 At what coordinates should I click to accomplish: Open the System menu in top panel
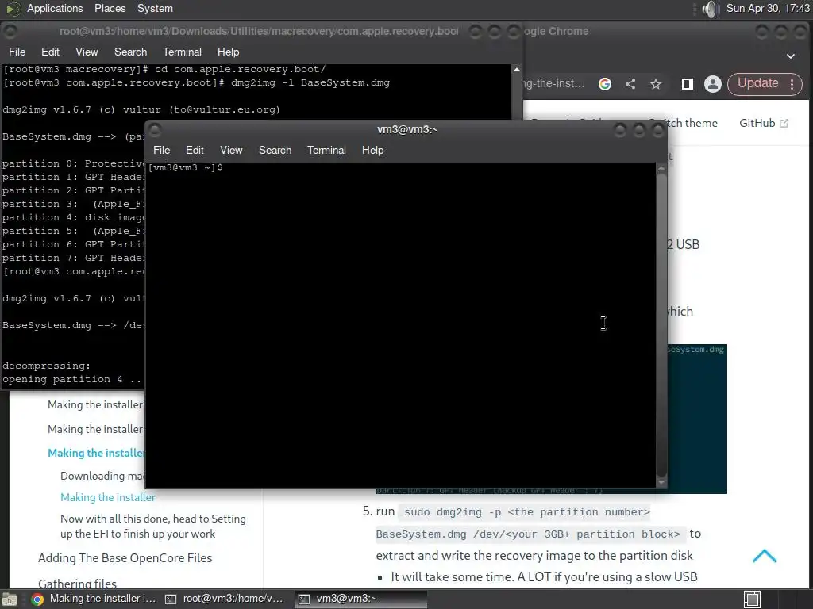[155, 8]
